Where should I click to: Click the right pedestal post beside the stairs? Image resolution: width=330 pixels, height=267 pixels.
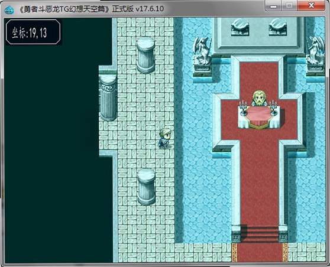tap(283, 234)
